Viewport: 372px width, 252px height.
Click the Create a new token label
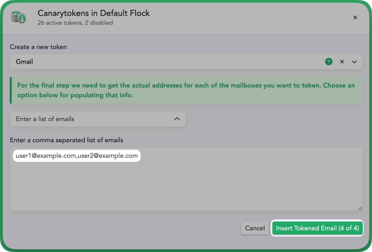38,47
